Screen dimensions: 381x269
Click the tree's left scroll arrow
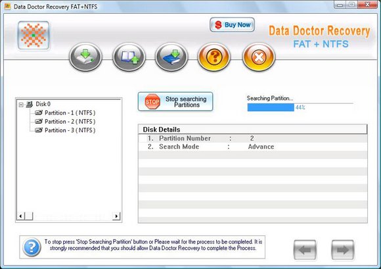[20, 216]
